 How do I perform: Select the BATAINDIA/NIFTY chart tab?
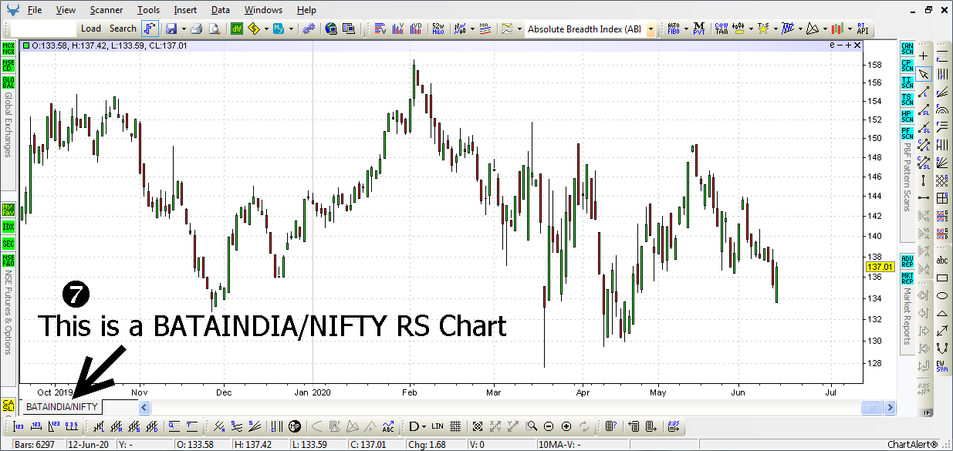[62, 406]
